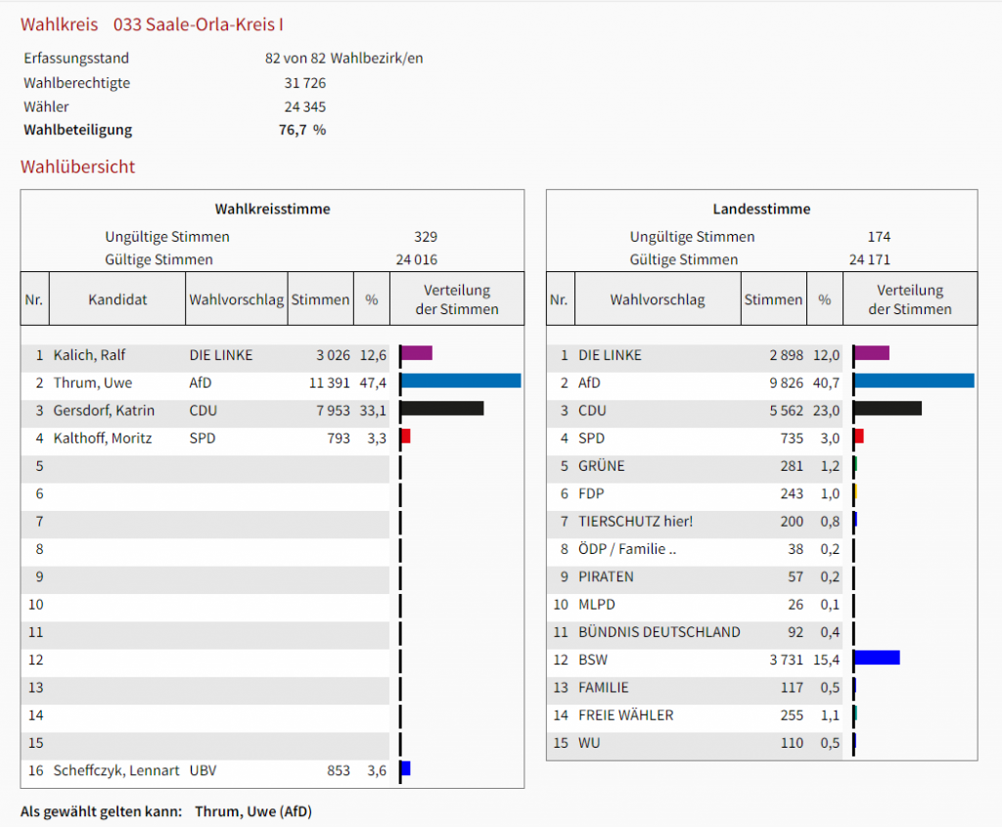This screenshot has width=1002, height=827.
Task: Click the purple DIE LINKE bar under Landesstimme
Action: tap(872, 352)
